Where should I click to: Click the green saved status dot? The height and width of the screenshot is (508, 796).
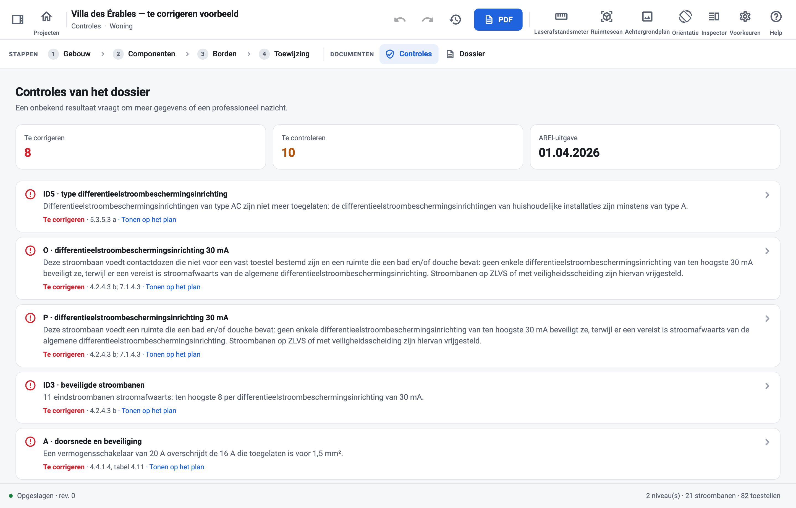point(11,496)
